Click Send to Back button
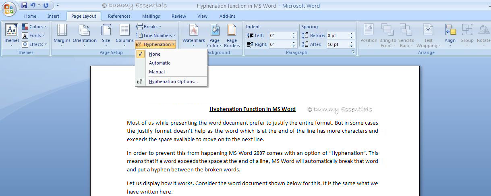Viewport: 491px width, 196px height. tap(406, 35)
